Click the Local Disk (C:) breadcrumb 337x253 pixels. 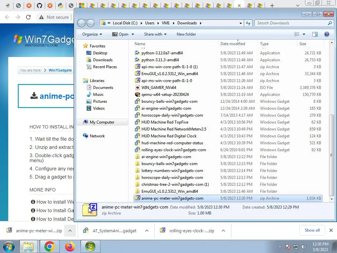click(x=125, y=23)
